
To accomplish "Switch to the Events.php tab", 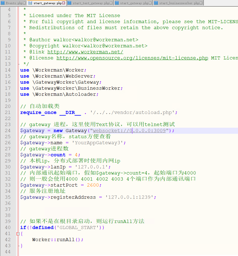I will pyautogui.click(x=13, y=3).
